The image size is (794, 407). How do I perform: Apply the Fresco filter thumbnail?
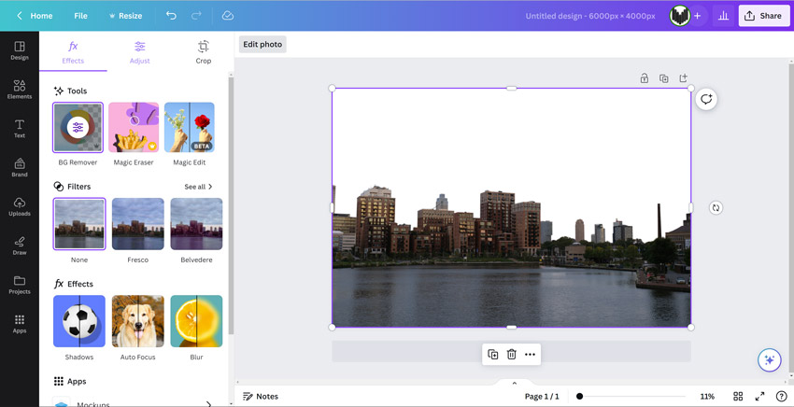click(137, 224)
